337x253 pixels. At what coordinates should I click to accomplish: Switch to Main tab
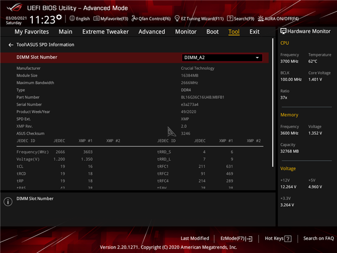pos(66,32)
